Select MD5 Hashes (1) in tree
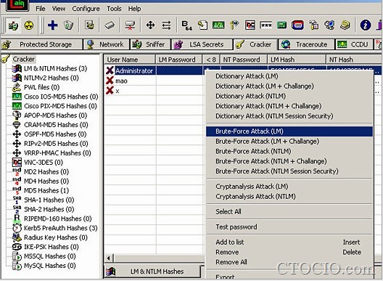 tap(46, 190)
